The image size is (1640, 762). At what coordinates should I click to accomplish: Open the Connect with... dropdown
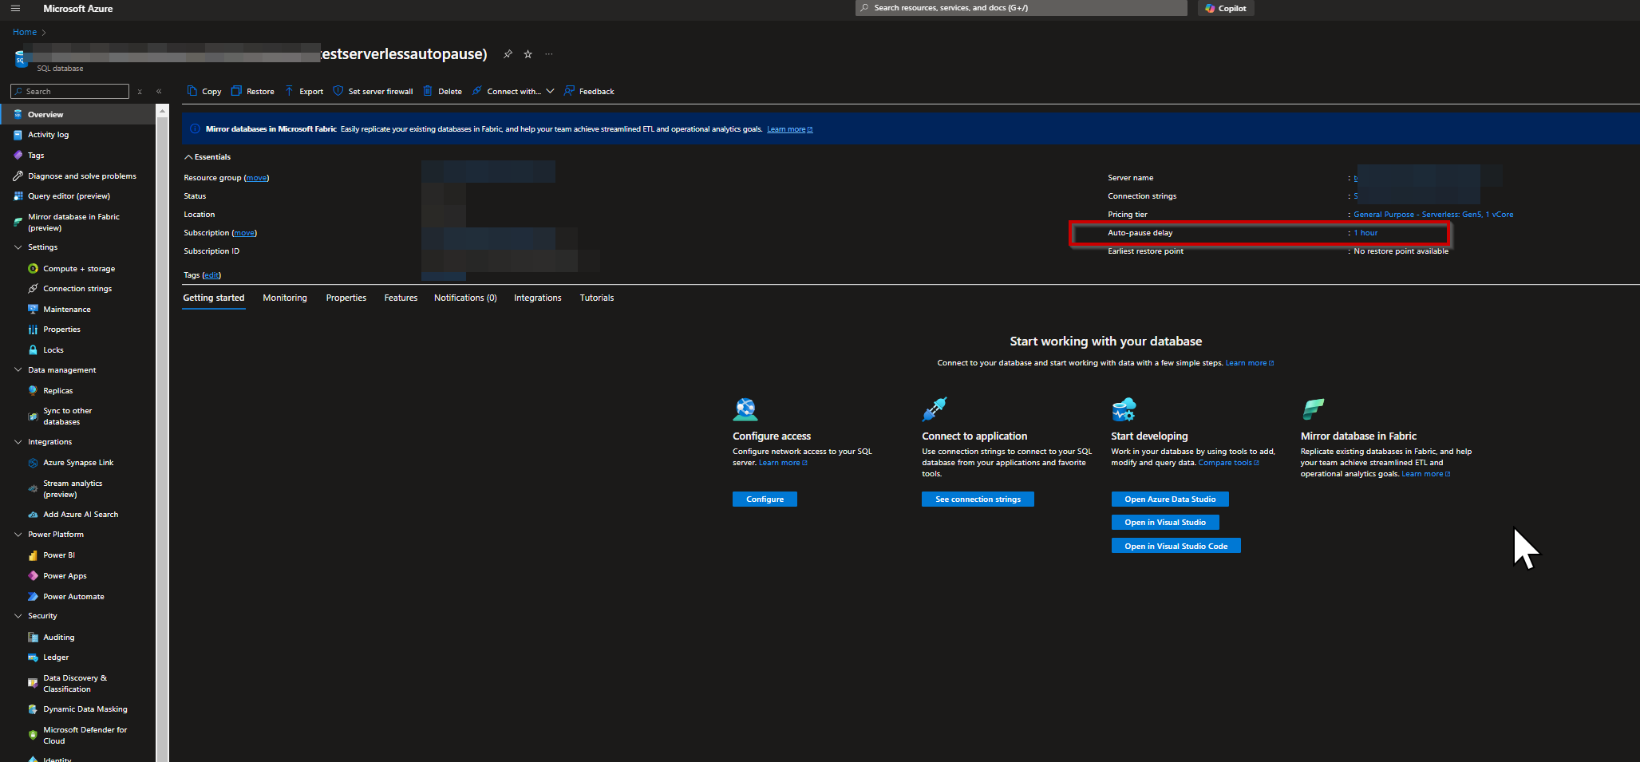(513, 91)
